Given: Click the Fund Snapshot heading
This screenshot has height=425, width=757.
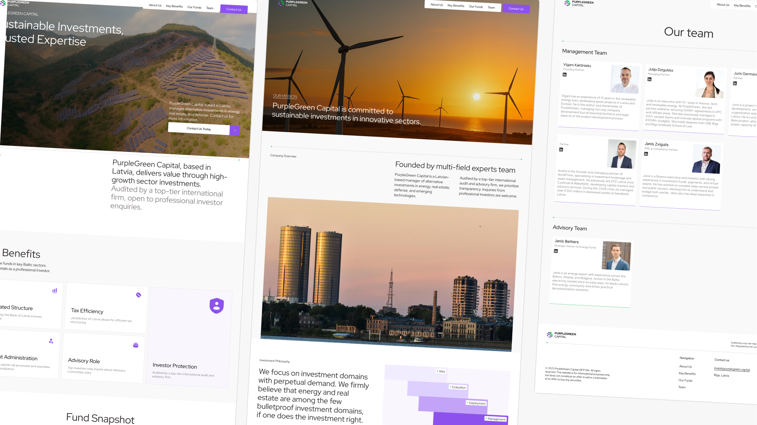Looking at the screenshot, I should click(x=100, y=418).
